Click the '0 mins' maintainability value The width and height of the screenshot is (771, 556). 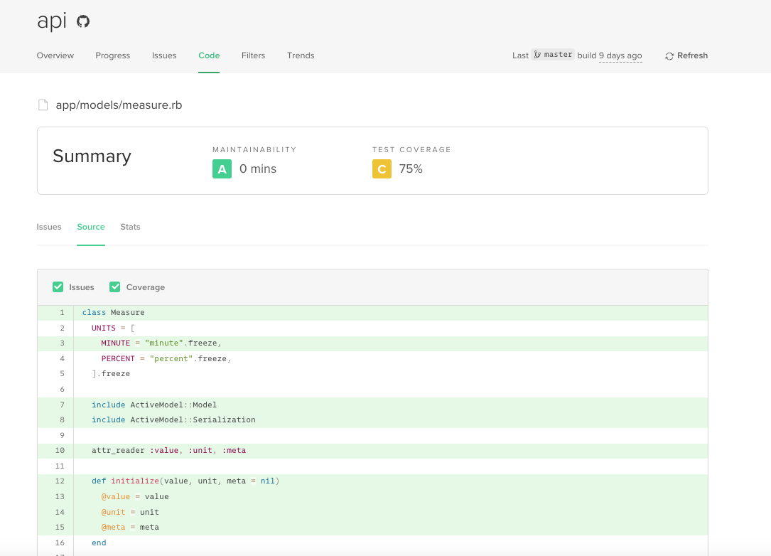click(x=258, y=169)
